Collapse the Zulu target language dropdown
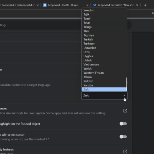The image size is (154, 154). coord(105,95)
